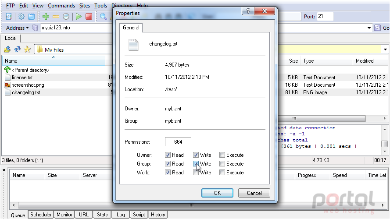
Task: Click the green play start icon
Action: tap(79, 17)
